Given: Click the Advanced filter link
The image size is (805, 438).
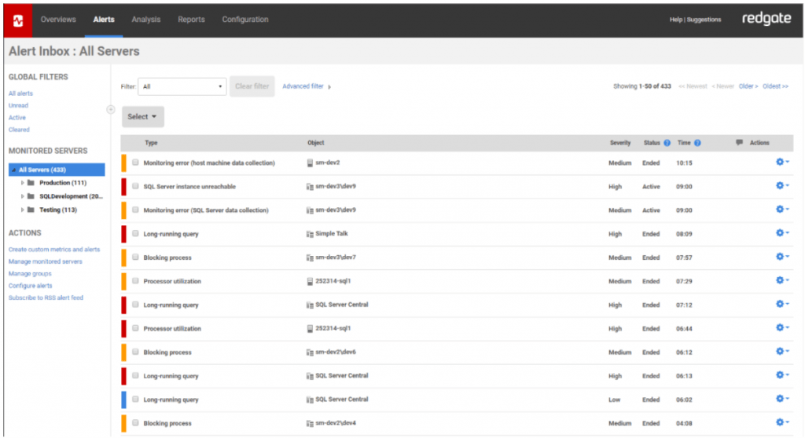Looking at the screenshot, I should tap(303, 86).
